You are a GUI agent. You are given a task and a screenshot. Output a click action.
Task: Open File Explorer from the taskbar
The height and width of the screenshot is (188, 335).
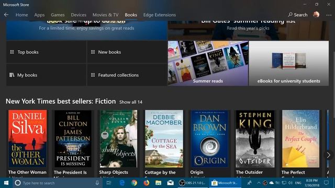158,183
